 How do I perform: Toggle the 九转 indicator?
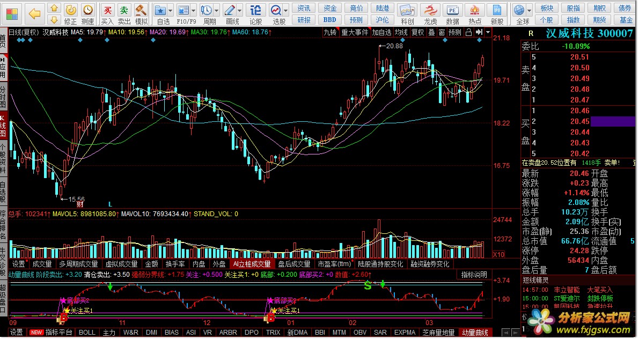(x=329, y=32)
